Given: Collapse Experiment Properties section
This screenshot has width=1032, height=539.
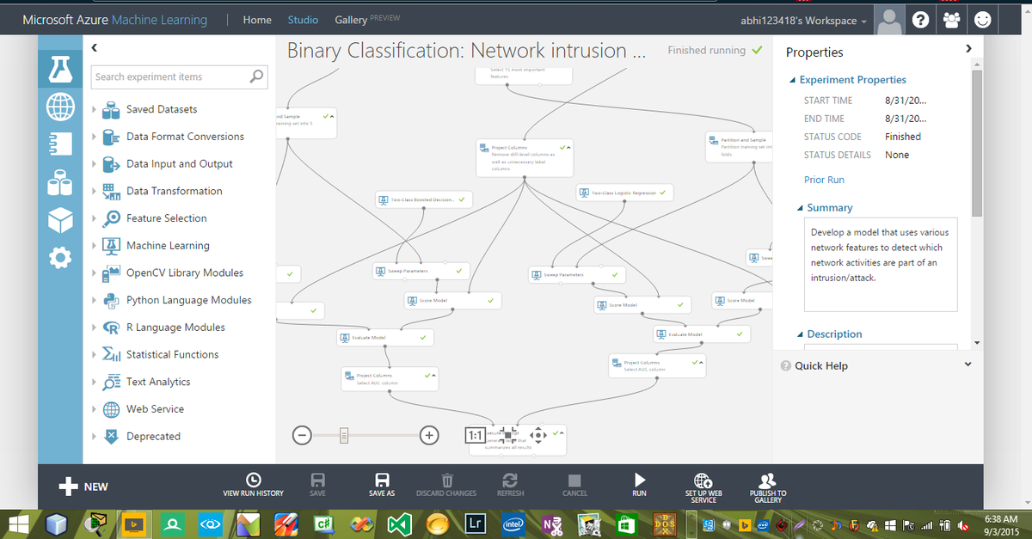Looking at the screenshot, I should pos(792,80).
